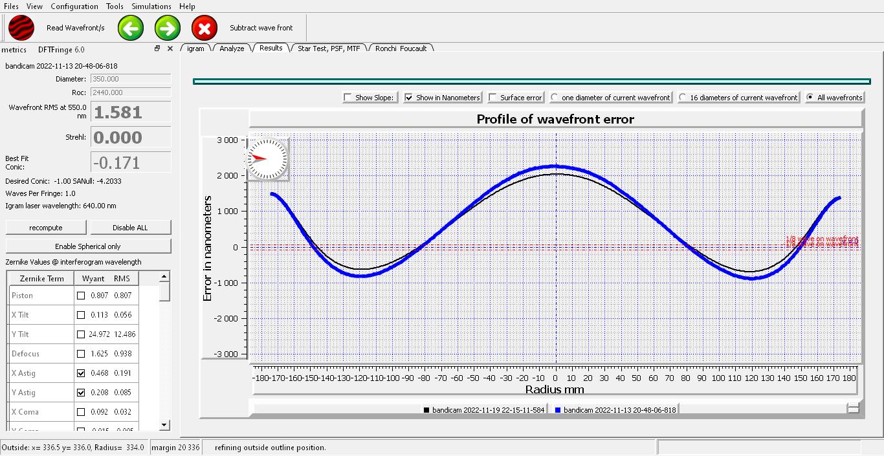The width and height of the screenshot is (884, 456).
Task: Click the compass dial on the plot
Action: [267, 158]
